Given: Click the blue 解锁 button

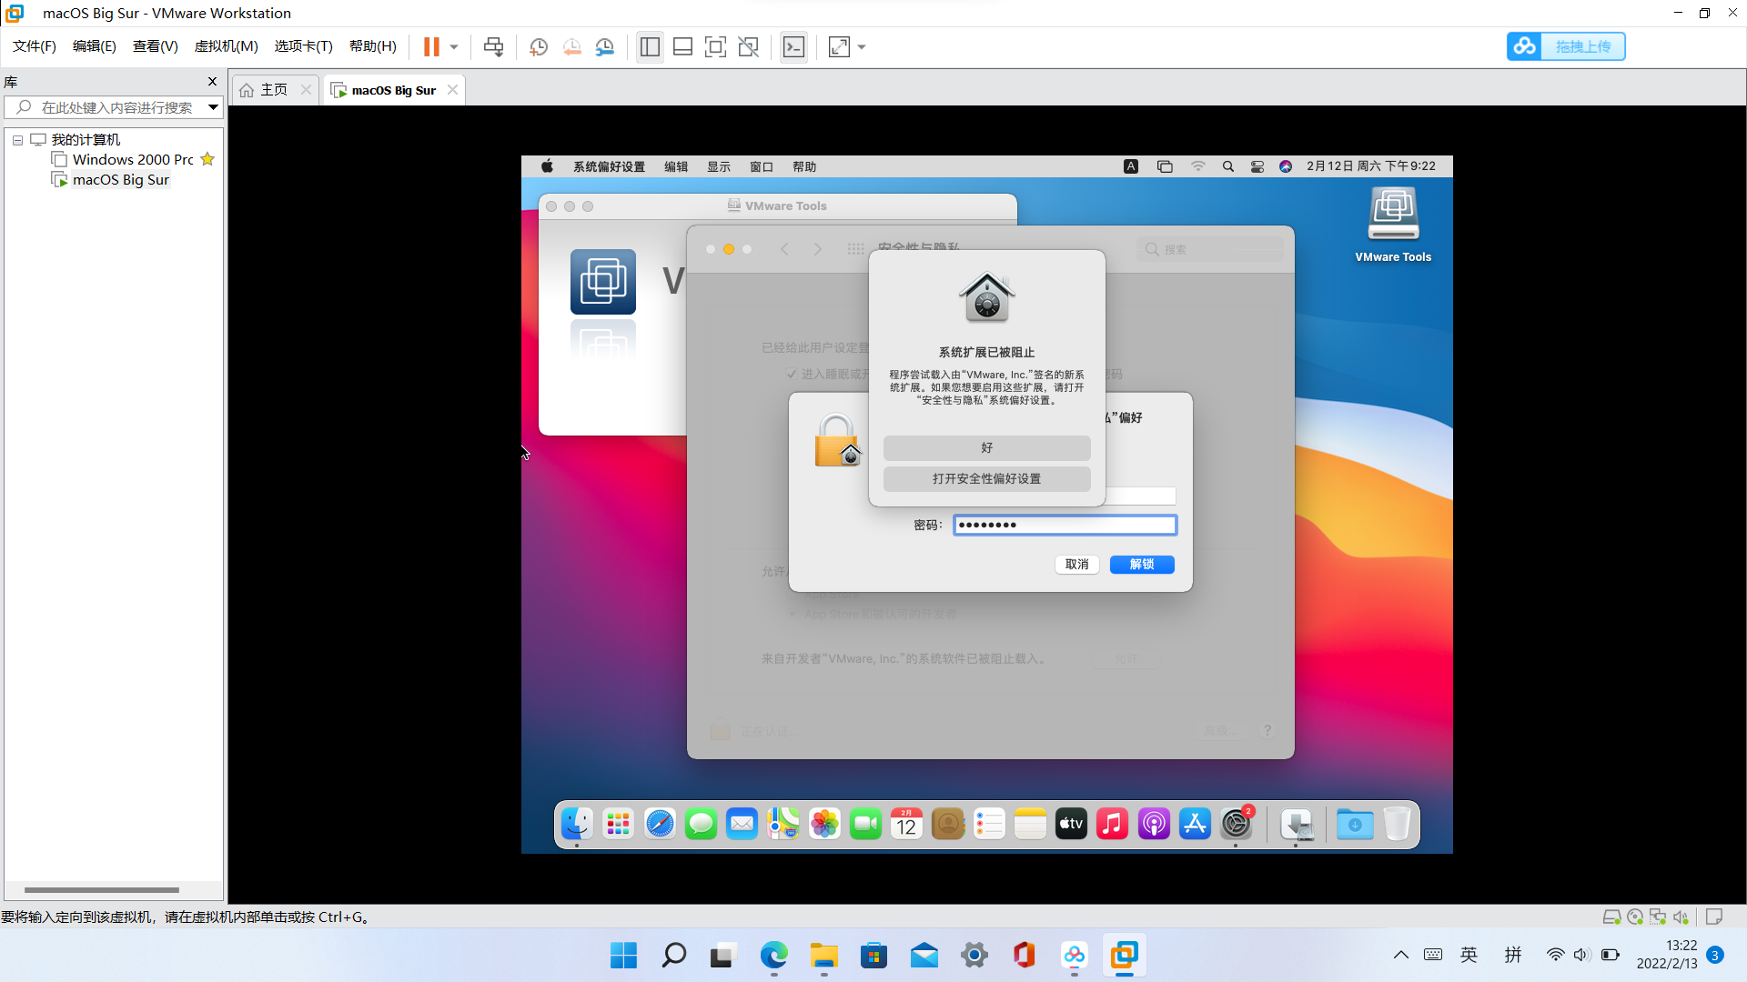Looking at the screenshot, I should pyautogui.click(x=1141, y=565).
